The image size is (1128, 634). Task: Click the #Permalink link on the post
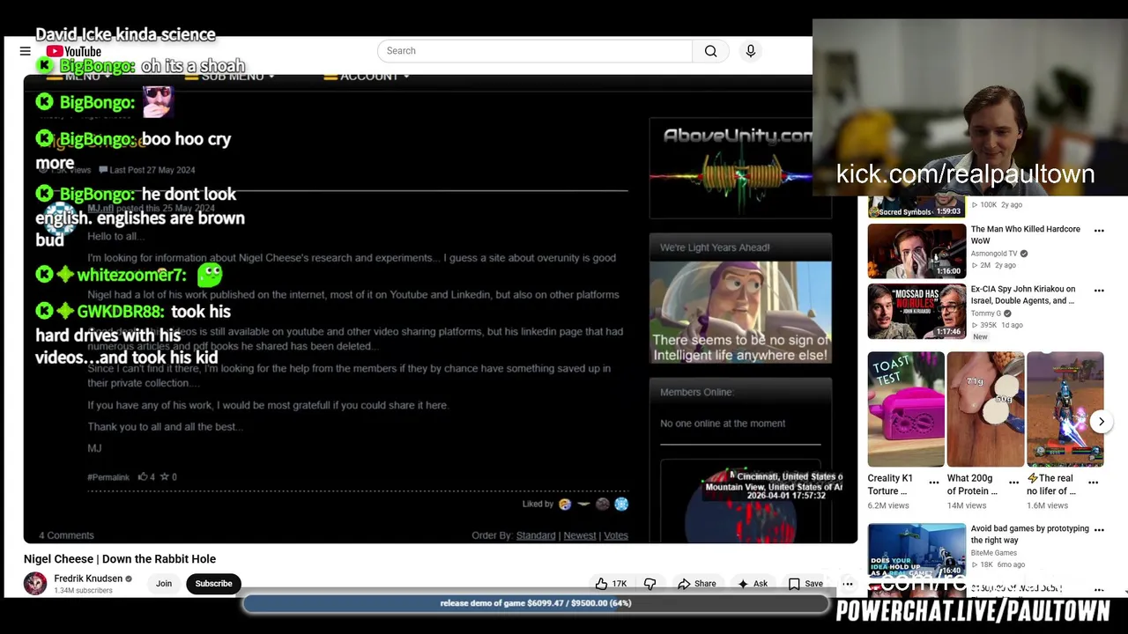click(x=108, y=477)
